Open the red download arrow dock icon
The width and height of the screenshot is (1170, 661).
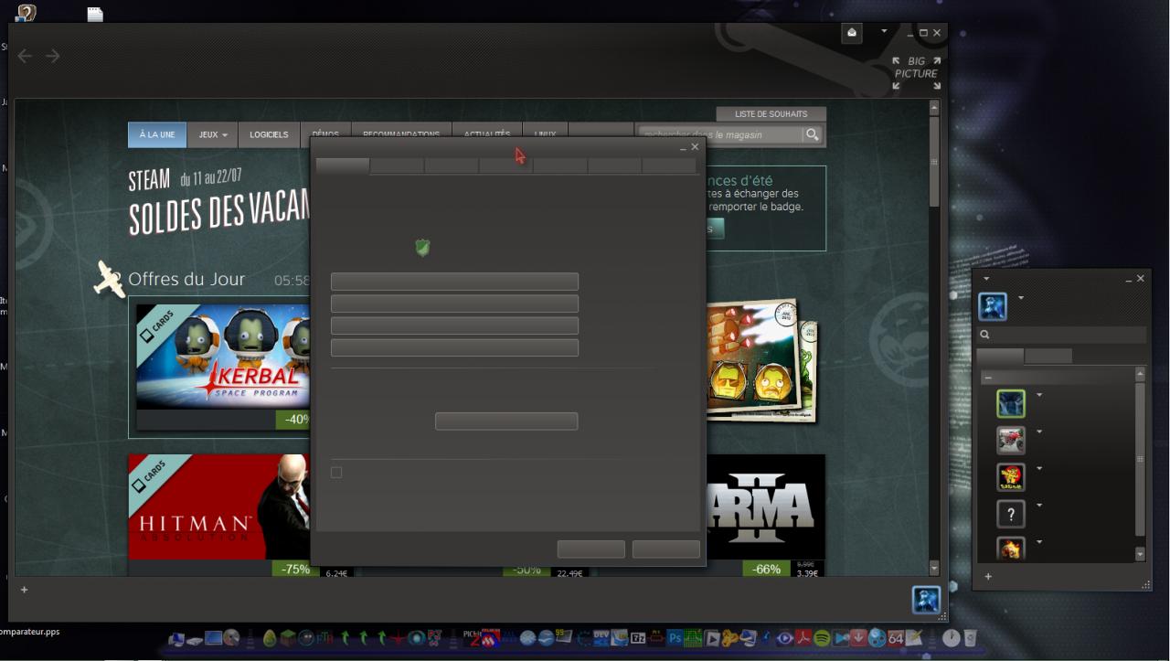pyautogui.click(x=858, y=638)
